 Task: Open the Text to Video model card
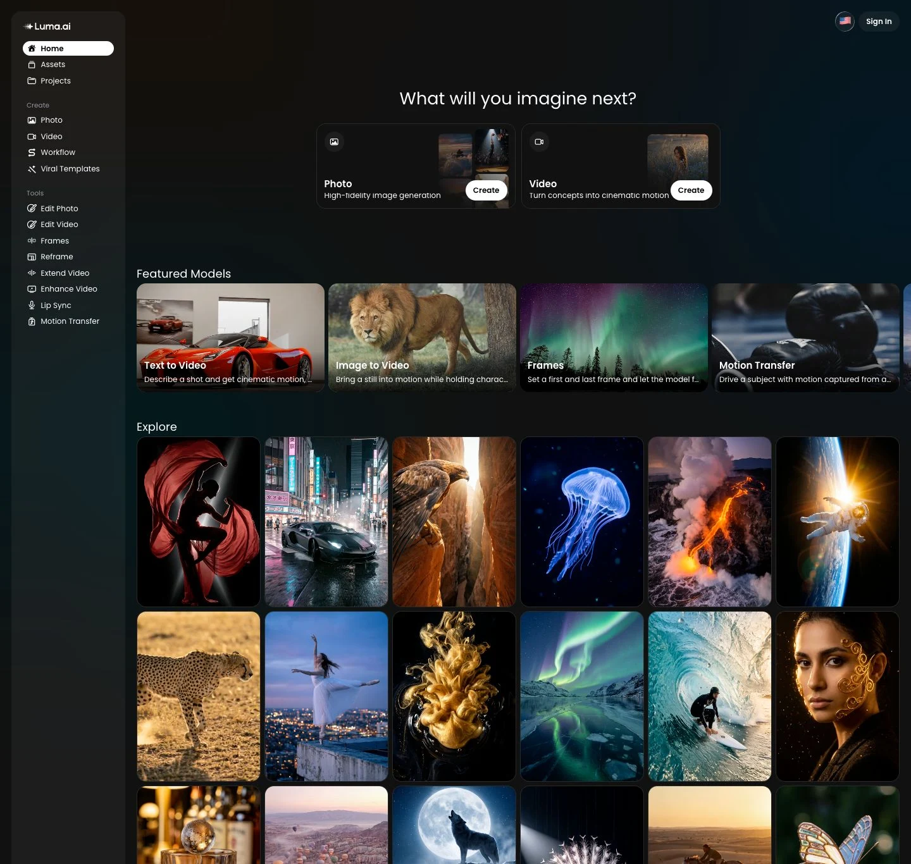tap(230, 338)
